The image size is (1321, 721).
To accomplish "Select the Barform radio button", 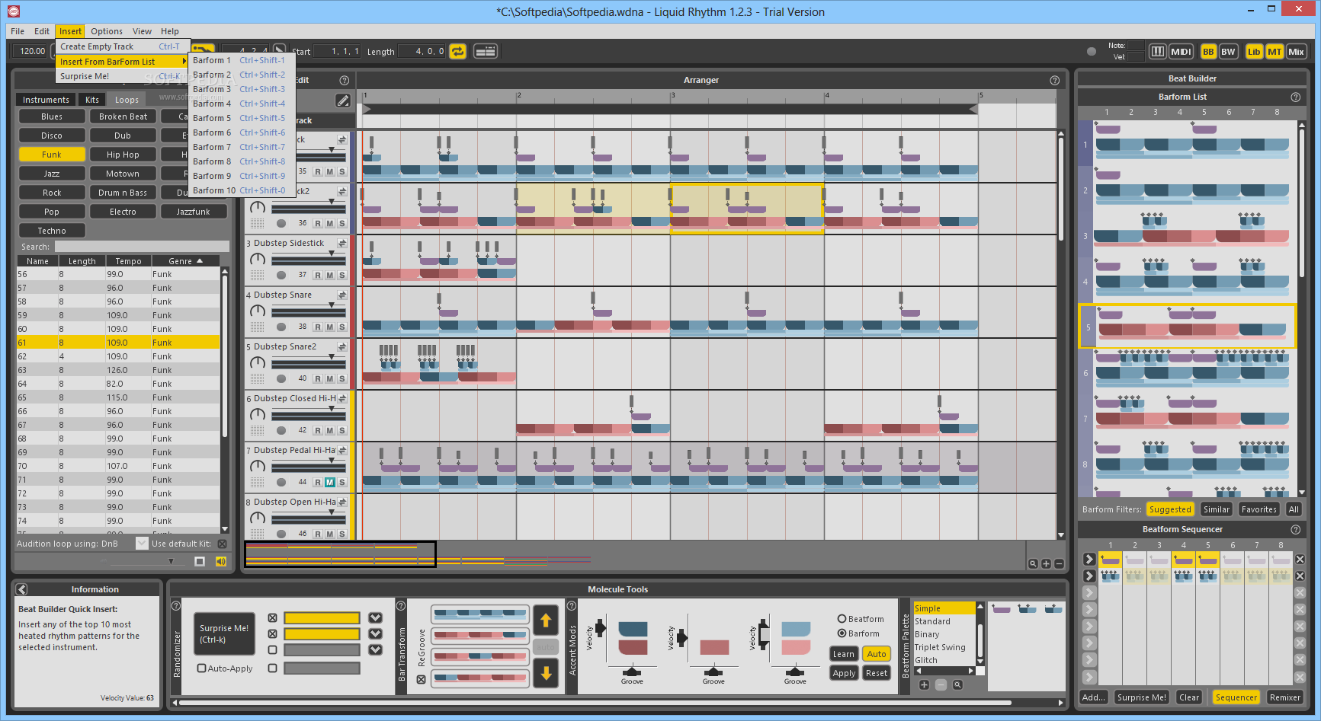I will 842,633.
